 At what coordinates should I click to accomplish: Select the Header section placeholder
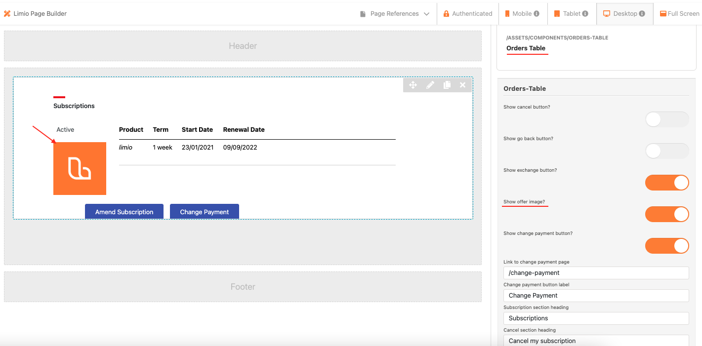coord(243,46)
